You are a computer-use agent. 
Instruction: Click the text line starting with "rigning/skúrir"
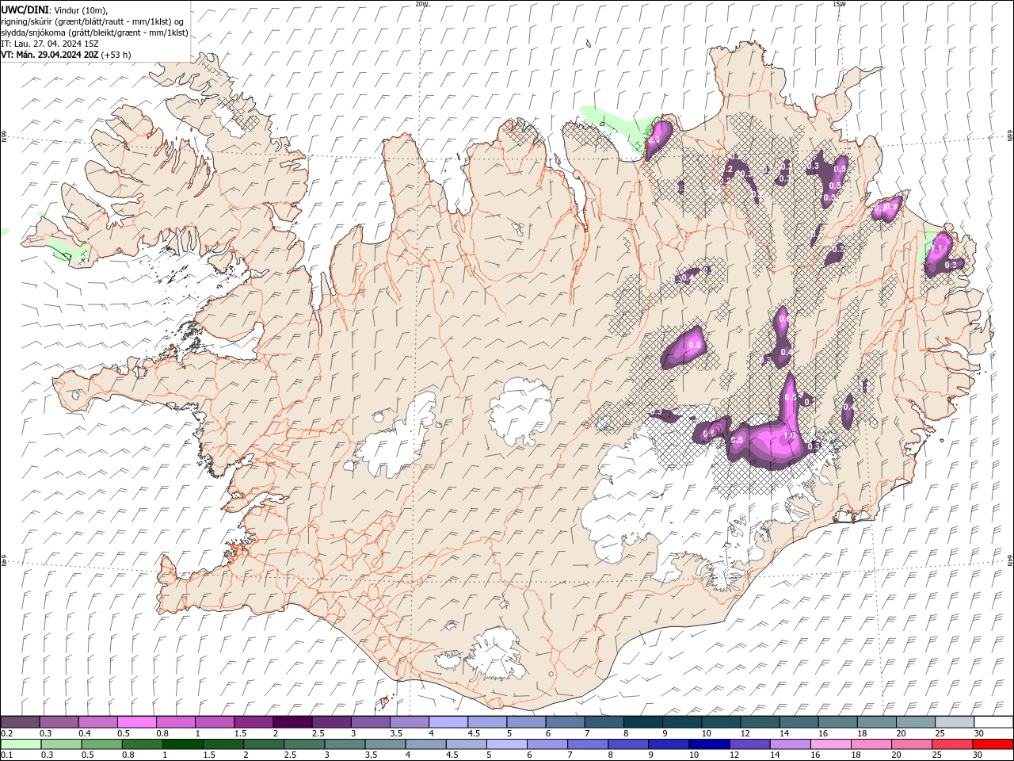pyautogui.click(x=93, y=21)
